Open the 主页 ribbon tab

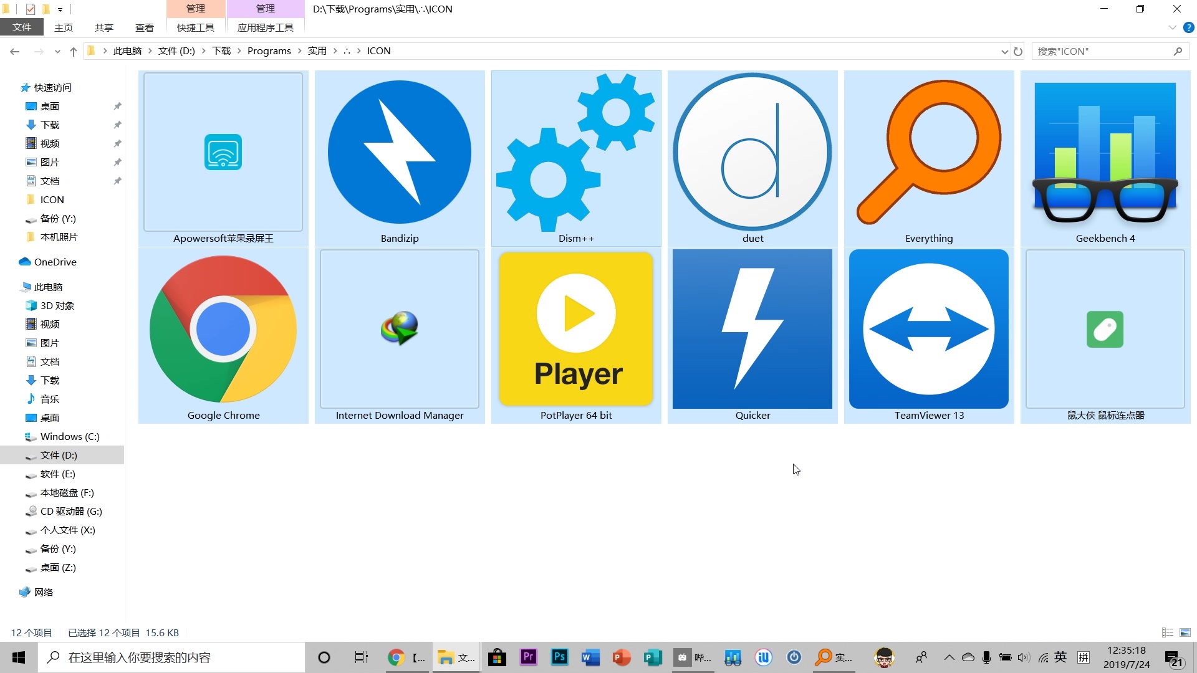64,27
